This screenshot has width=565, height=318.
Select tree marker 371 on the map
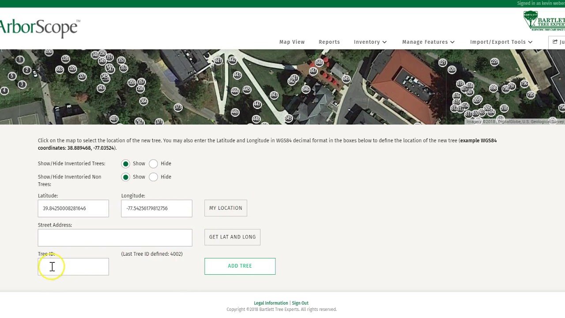coord(159,122)
